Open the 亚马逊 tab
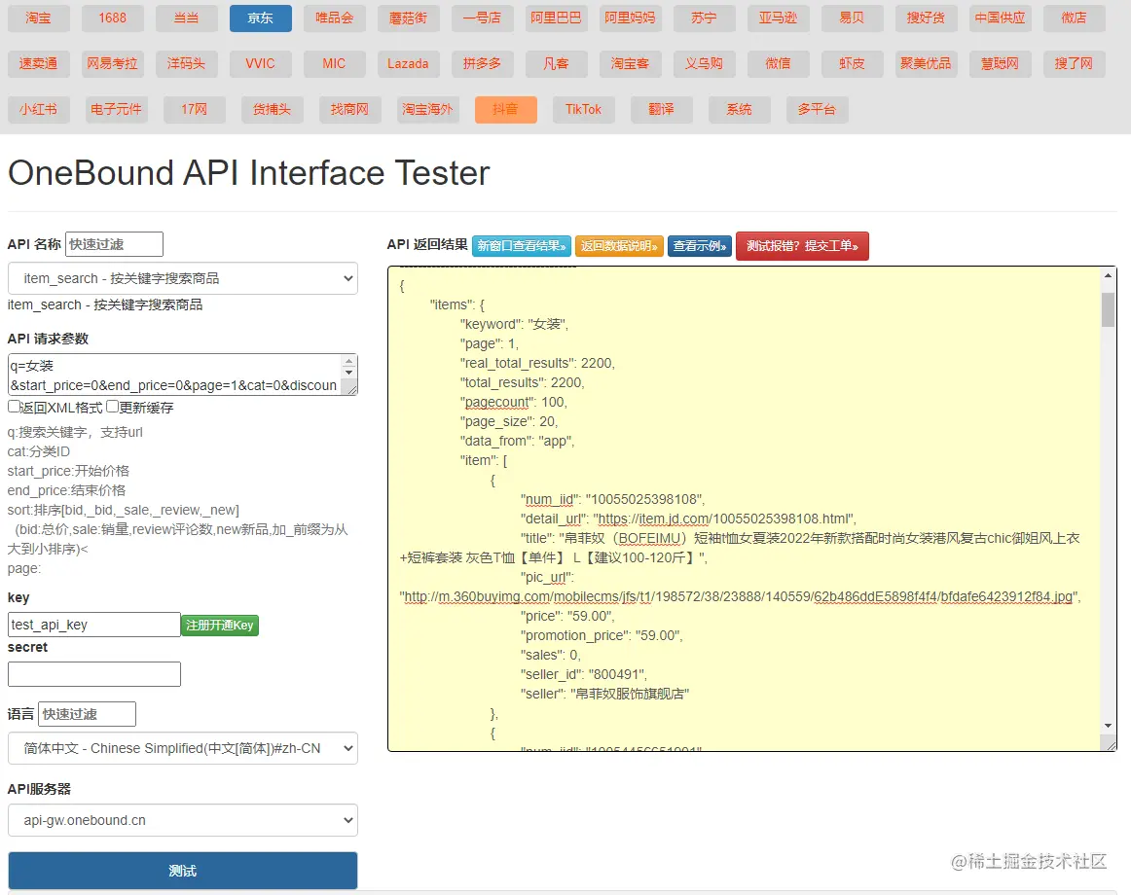 point(778,18)
